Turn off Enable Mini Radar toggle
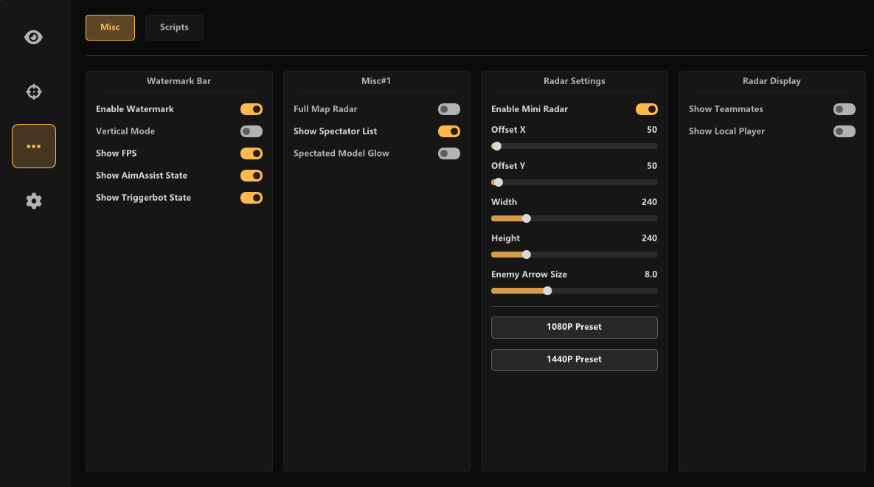This screenshot has height=487, width=874. [647, 109]
